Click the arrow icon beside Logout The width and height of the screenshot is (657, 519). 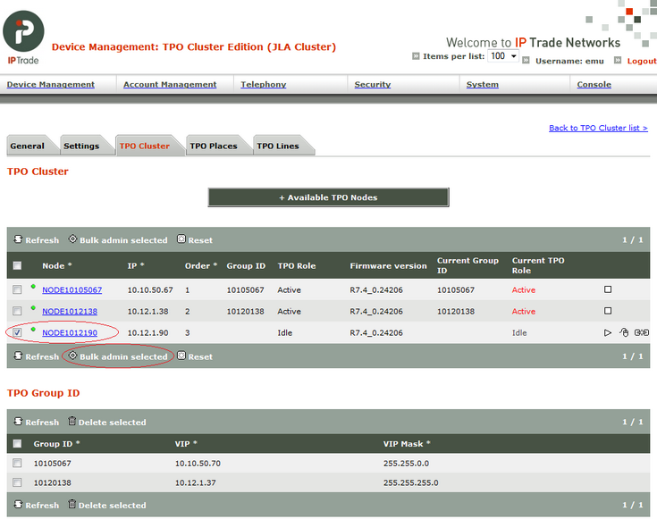618,61
